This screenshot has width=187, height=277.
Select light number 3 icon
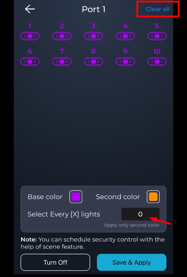[93, 36]
